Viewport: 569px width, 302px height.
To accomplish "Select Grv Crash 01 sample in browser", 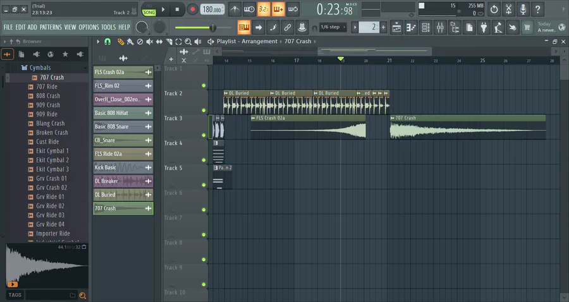I will [x=51, y=178].
